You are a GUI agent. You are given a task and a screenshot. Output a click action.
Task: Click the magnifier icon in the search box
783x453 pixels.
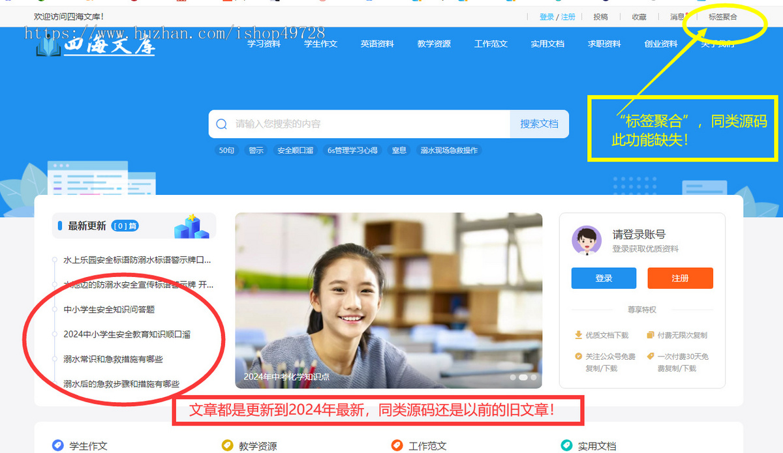[x=222, y=124]
